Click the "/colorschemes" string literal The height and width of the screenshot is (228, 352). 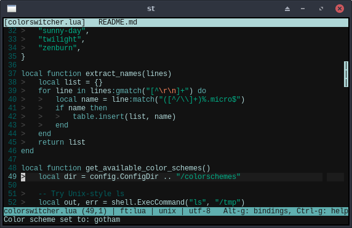coord(209,177)
